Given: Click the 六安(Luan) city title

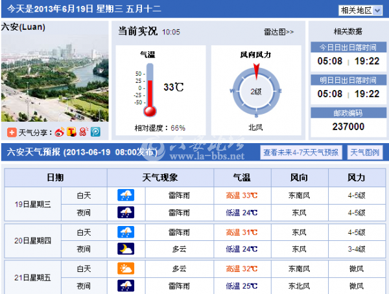Looking at the screenshot, I should pyautogui.click(x=23, y=27).
